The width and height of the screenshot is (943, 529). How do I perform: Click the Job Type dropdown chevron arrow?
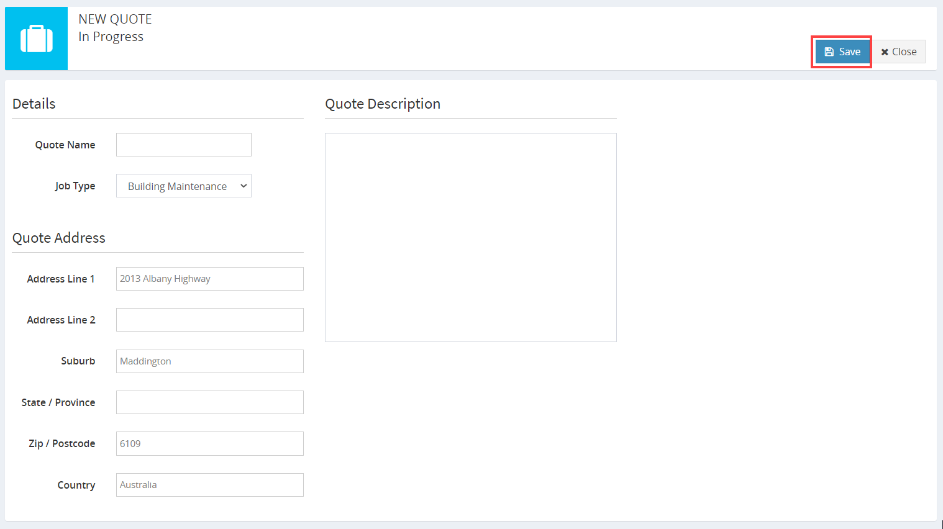pos(244,186)
